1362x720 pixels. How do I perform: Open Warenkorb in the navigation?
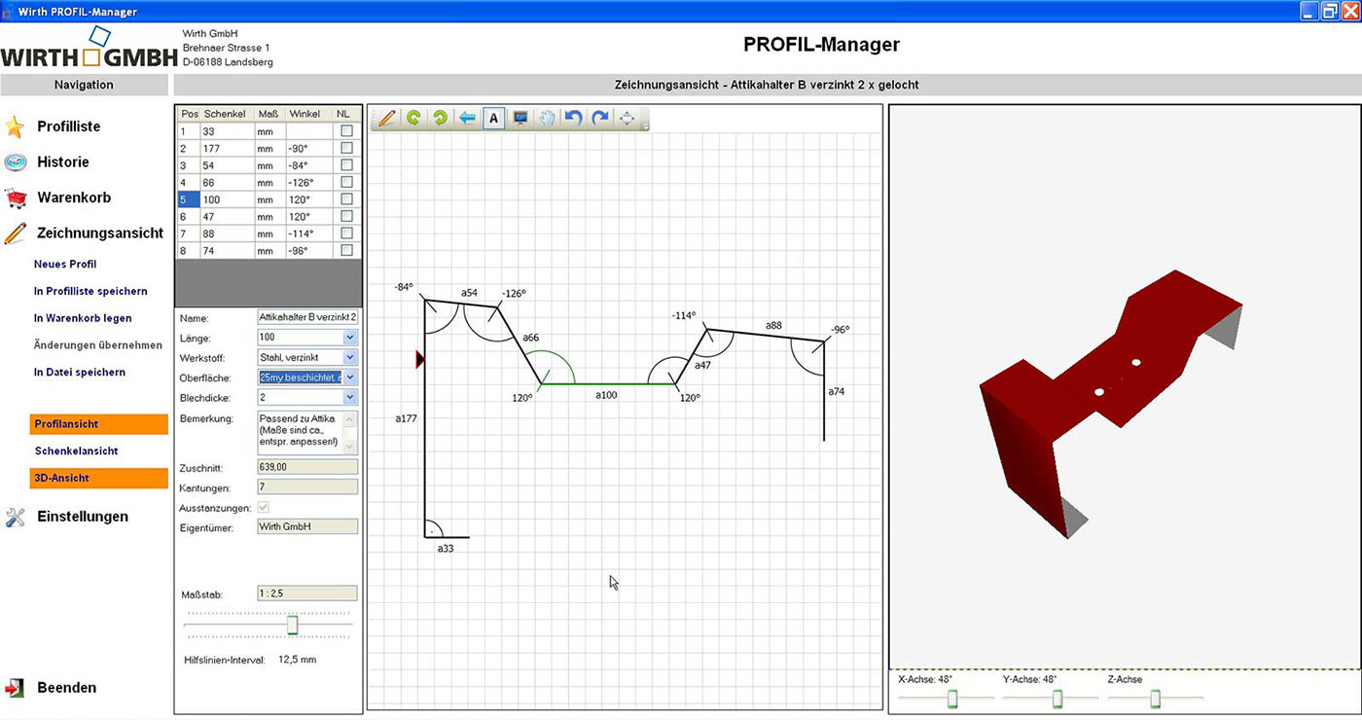(74, 198)
